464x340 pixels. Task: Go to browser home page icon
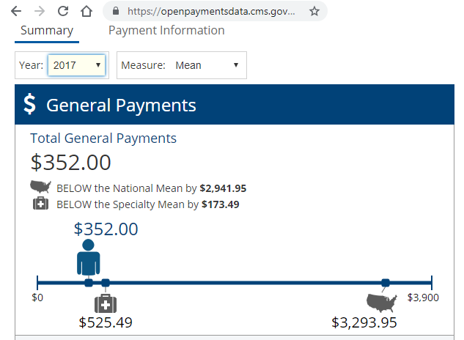[86, 11]
